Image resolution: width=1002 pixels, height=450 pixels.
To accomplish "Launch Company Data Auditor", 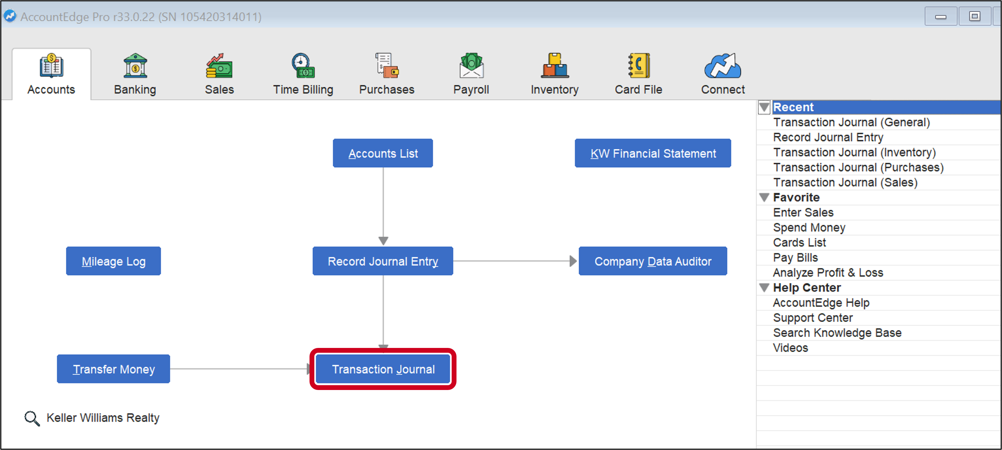I will pyautogui.click(x=653, y=261).
